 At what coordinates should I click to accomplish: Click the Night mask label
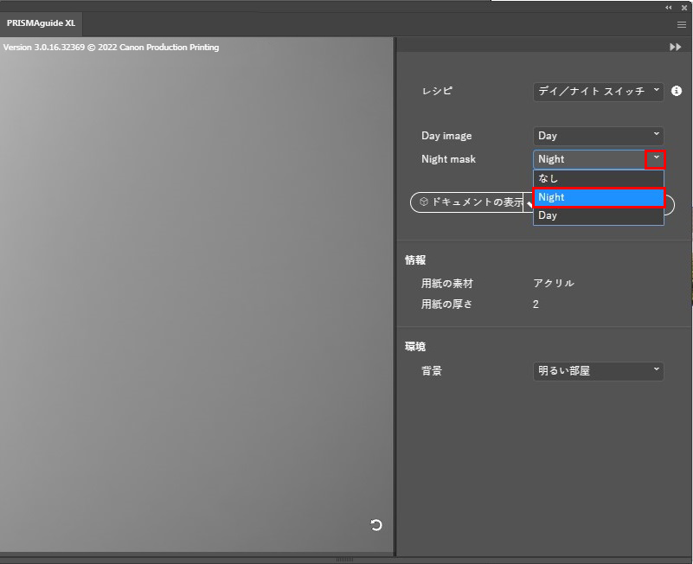point(448,159)
